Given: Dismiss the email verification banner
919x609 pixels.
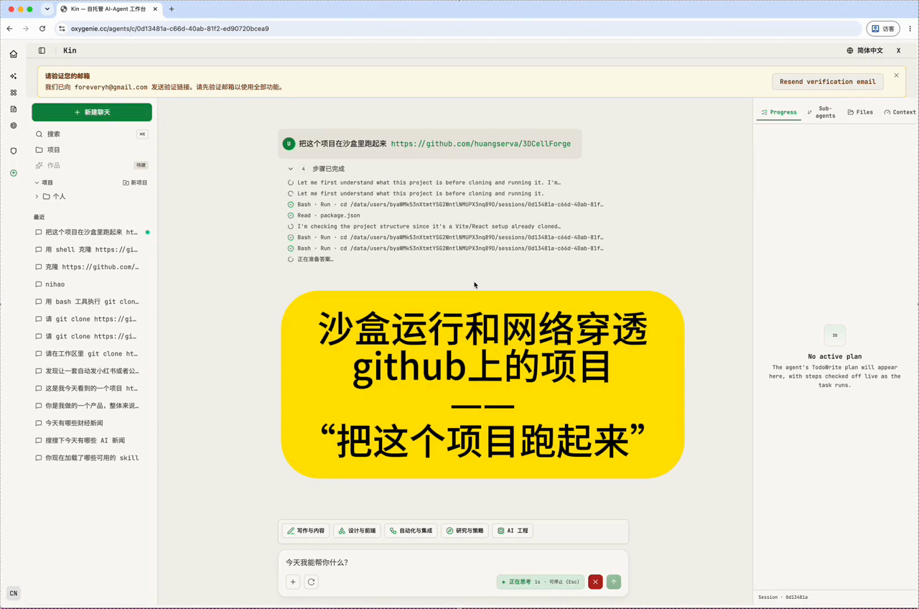Looking at the screenshot, I should (x=896, y=75).
